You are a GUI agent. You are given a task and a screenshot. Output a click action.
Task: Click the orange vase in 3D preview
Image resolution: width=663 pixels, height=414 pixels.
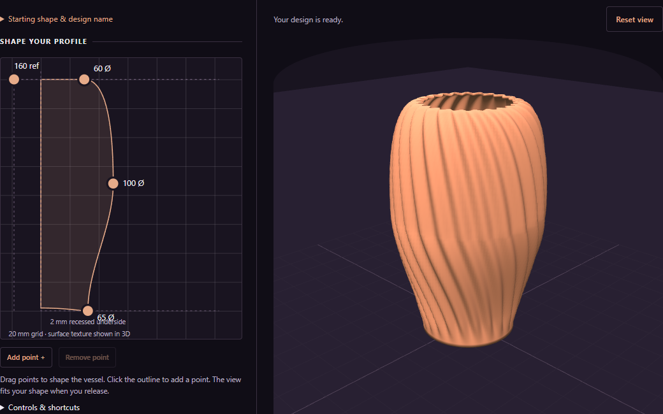pos(468,220)
